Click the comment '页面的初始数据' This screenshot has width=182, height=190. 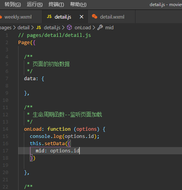[x=51, y=64]
